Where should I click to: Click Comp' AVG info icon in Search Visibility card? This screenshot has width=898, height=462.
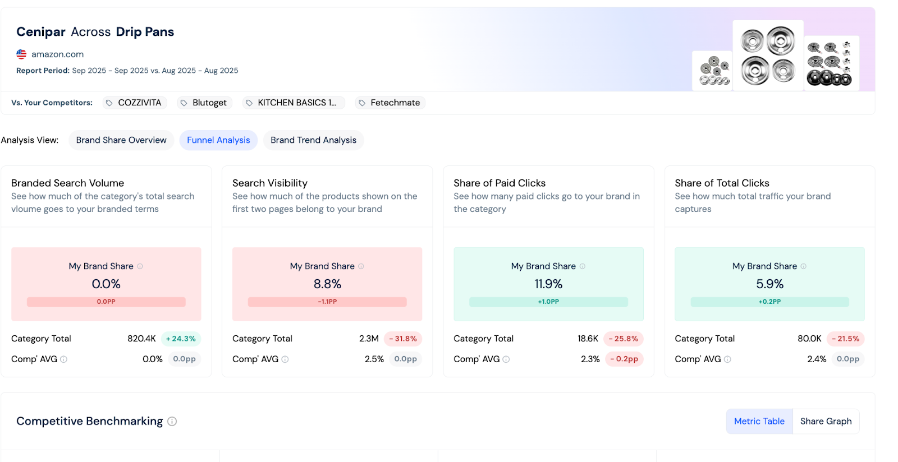click(285, 359)
